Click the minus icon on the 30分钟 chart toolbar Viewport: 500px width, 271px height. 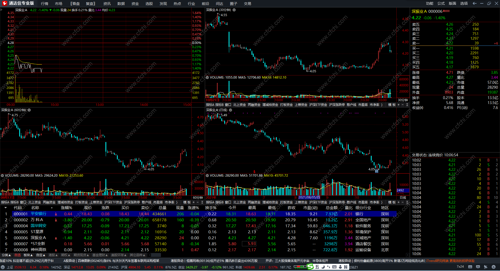(x=402, y=105)
